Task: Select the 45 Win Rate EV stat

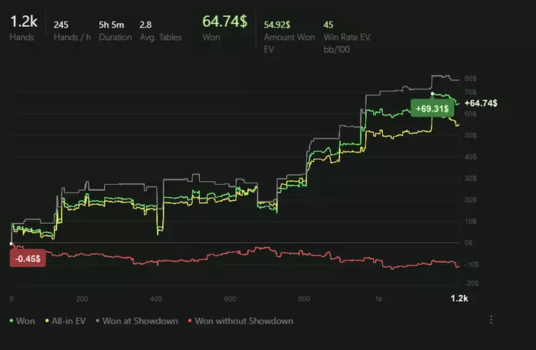Action: [347, 37]
